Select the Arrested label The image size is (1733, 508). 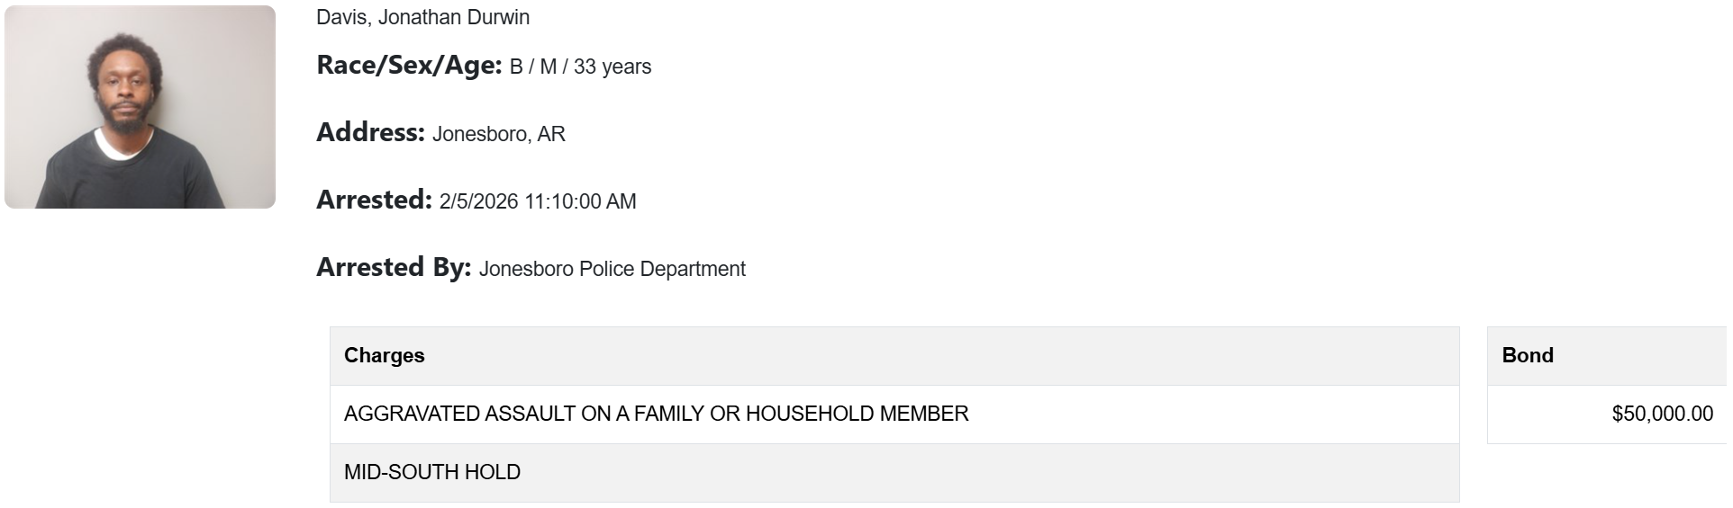point(374,201)
